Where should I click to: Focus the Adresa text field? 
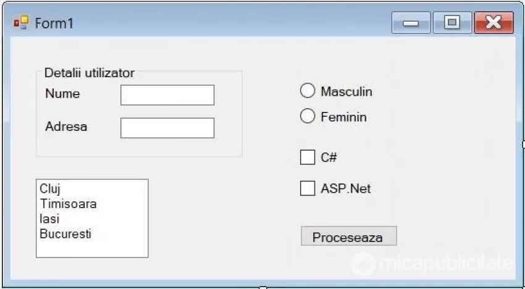(x=167, y=128)
